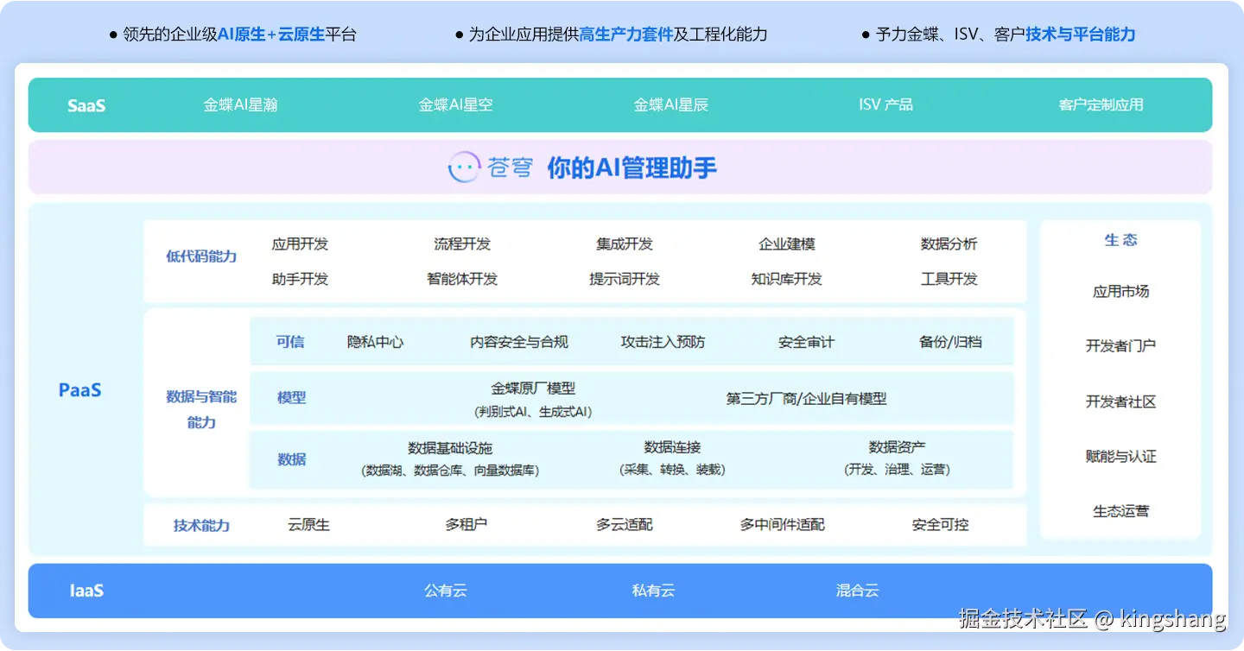Click the 生态 panel heading
The height and width of the screenshot is (651, 1244).
tap(1120, 240)
